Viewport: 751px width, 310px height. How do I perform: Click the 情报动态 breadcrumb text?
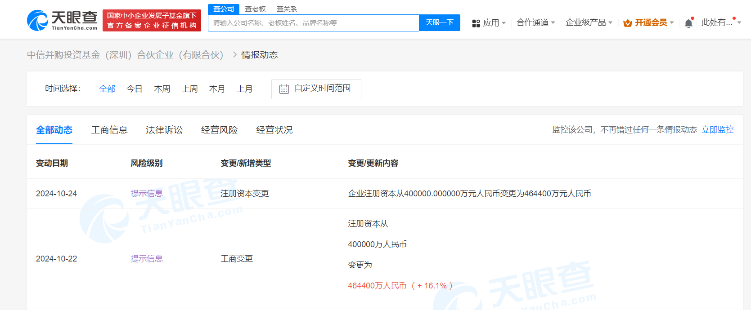click(260, 55)
